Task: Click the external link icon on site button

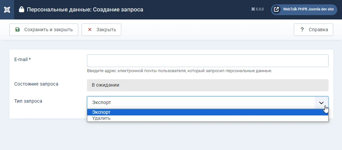Action: [x=276, y=9]
